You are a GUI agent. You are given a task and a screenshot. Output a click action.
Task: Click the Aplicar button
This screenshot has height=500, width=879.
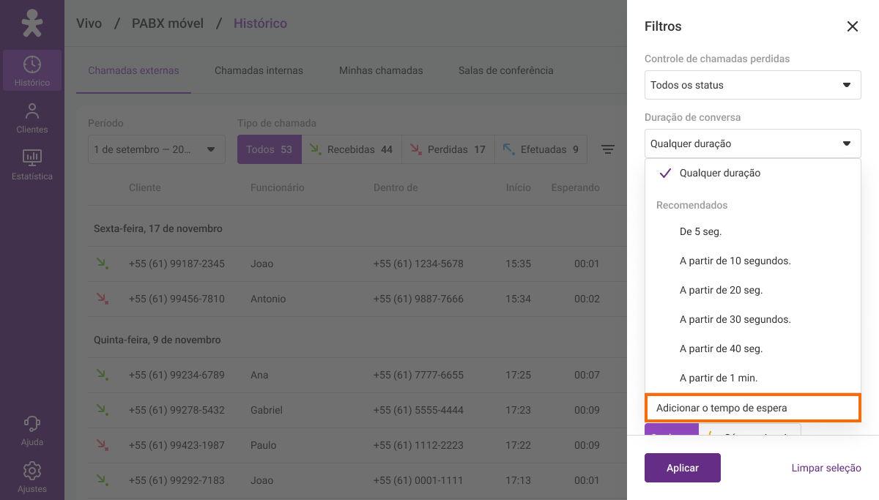pos(683,468)
